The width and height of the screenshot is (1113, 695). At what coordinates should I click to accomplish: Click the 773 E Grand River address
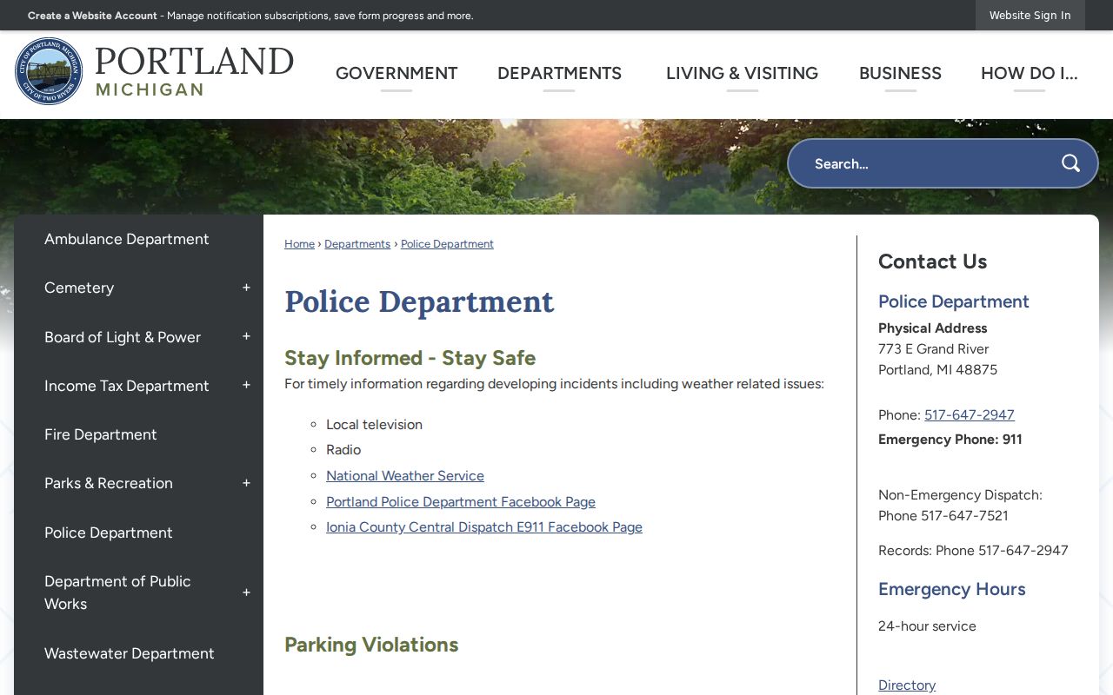(x=934, y=349)
